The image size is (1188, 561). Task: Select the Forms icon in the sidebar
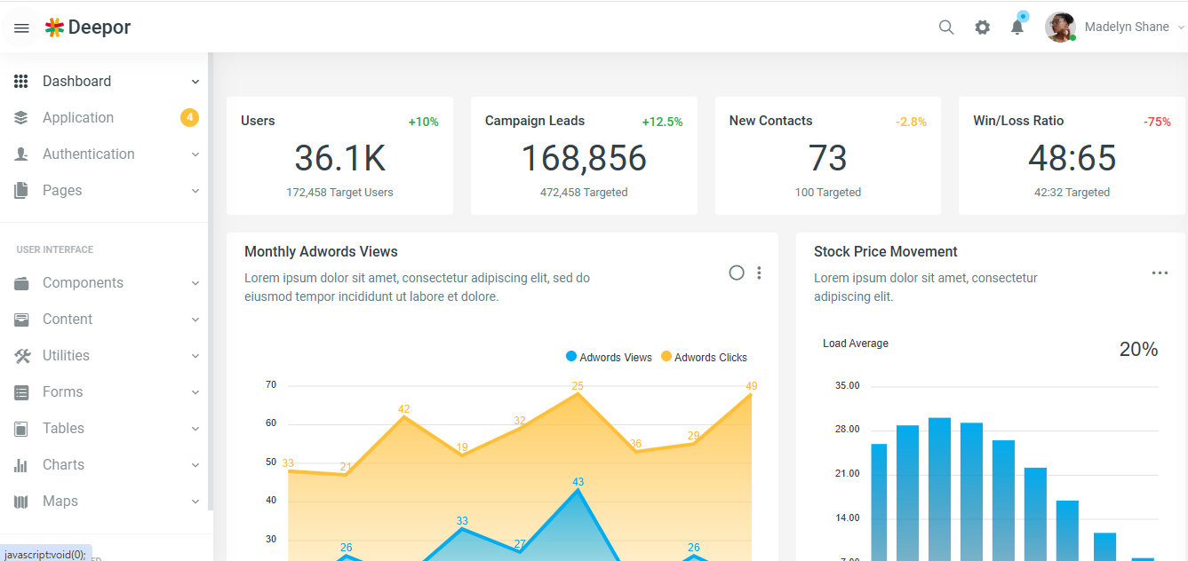click(21, 391)
